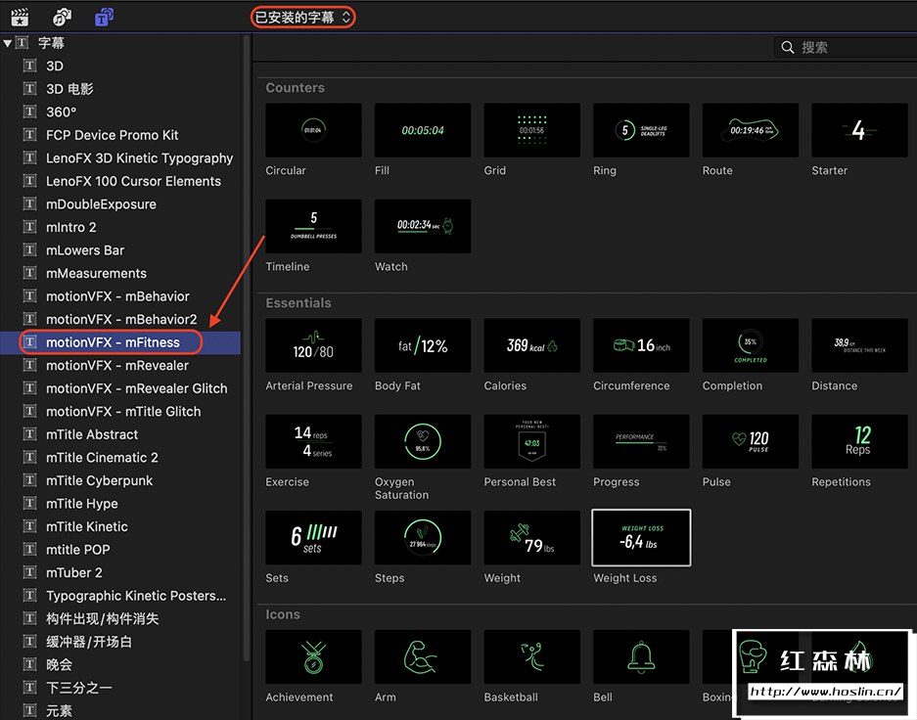This screenshot has height=720, width=917.
Task: Select the Titles and Generators sidebar icon
Action: (x=105, y=17)
